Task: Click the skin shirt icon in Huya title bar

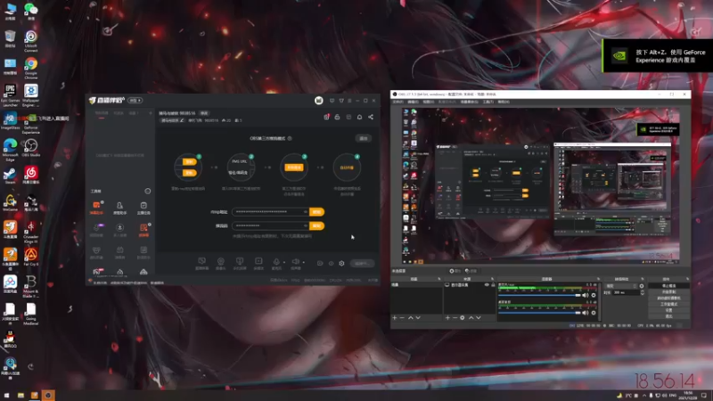Action: 341,101
